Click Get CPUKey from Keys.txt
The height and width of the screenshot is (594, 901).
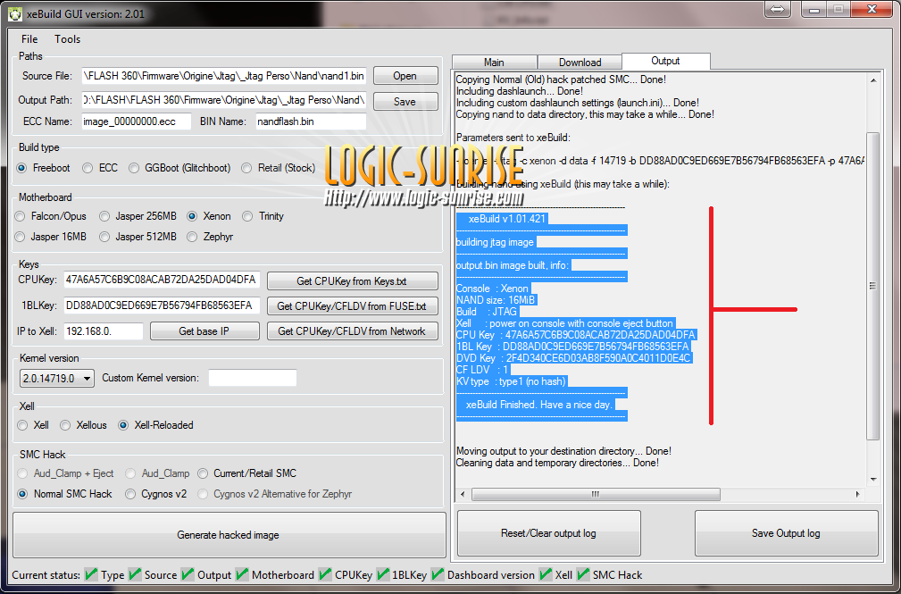tap(352, 281)
